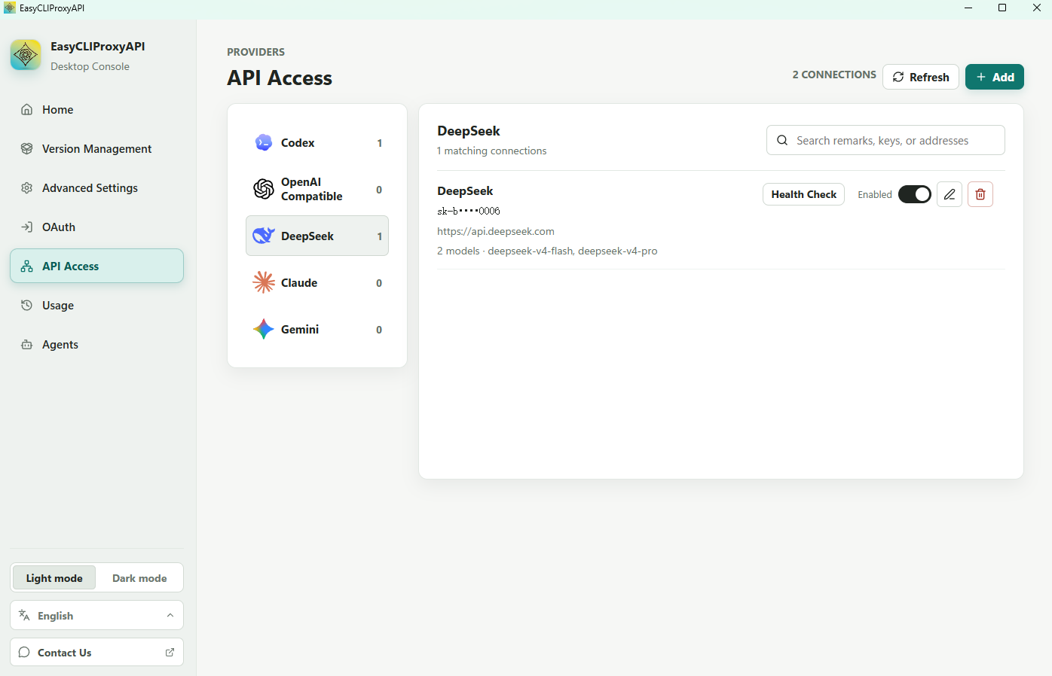Click the translate language icon
This screenshot has width=1052, height=676.
(x=24, y=616)
